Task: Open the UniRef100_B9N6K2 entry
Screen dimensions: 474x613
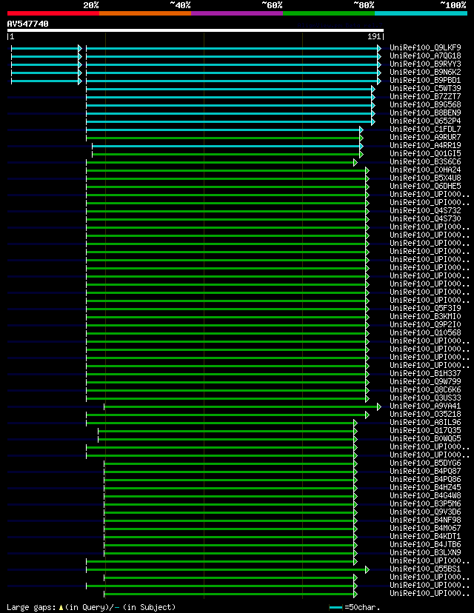Action: (x=425, y=72)
